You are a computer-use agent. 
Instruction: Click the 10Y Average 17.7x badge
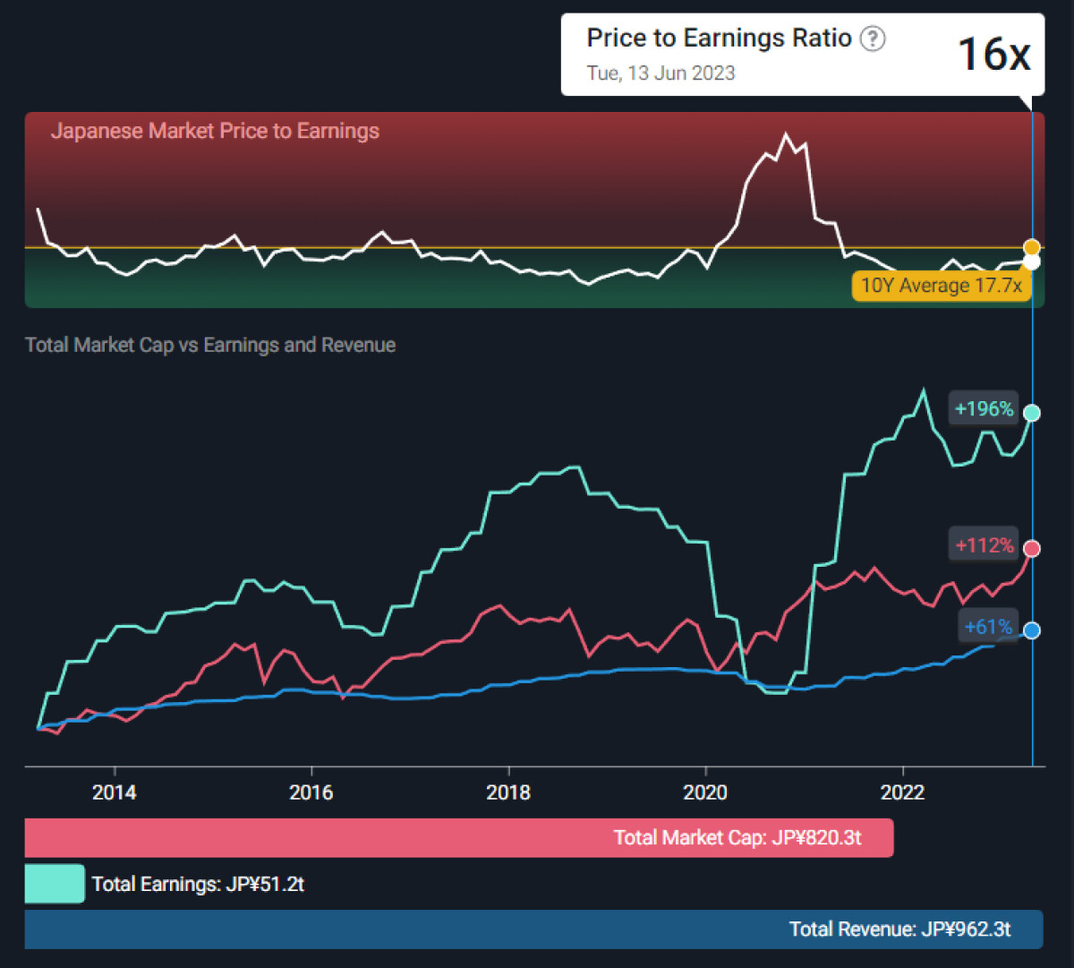tap(941, 286)
